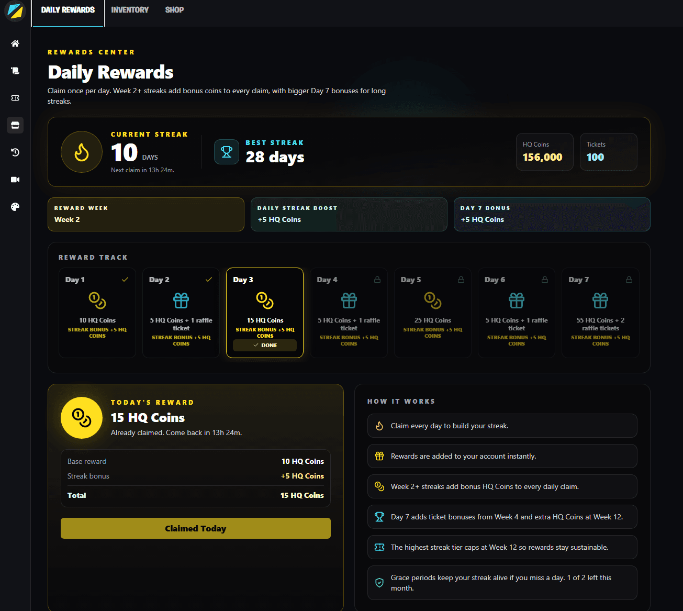
Task: Select the Day 1 reward card title
Action: (x=75, y=280)
